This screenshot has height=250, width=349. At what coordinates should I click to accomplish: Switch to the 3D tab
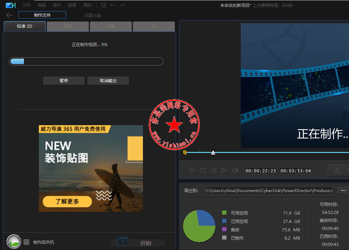point(154,26)
